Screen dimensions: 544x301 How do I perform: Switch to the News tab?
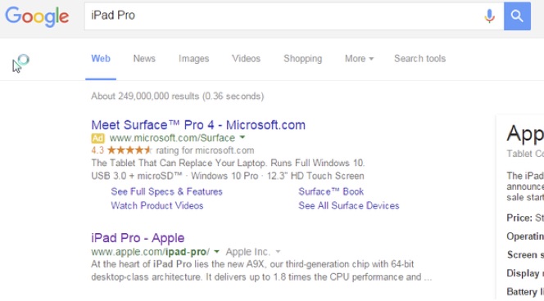(144, 59)
